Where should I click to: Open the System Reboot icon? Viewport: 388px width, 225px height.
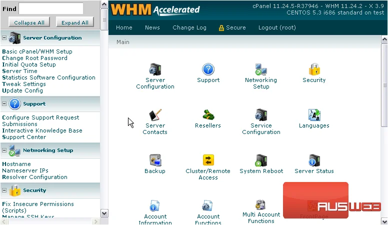click(261, 160)
